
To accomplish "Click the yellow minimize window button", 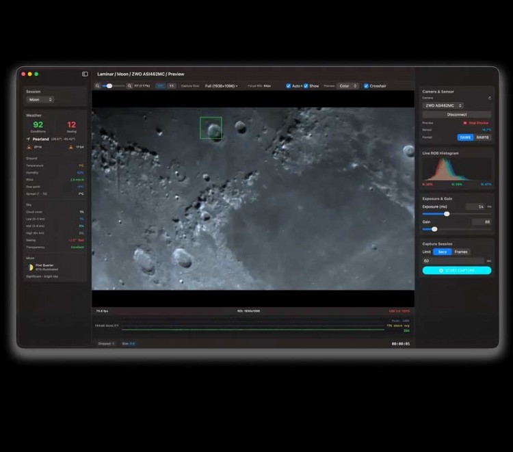I will (30, 74).
